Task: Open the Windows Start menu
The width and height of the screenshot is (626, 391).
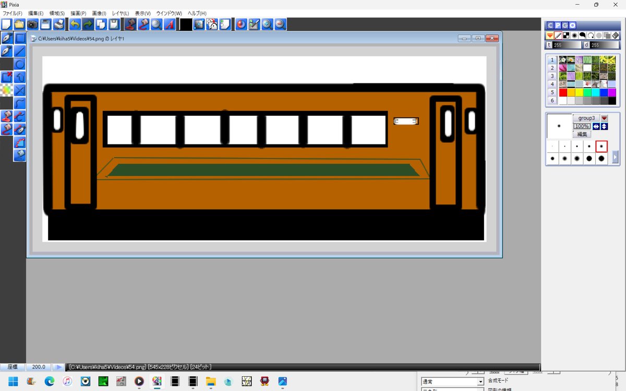Action: tap(13, 381)
